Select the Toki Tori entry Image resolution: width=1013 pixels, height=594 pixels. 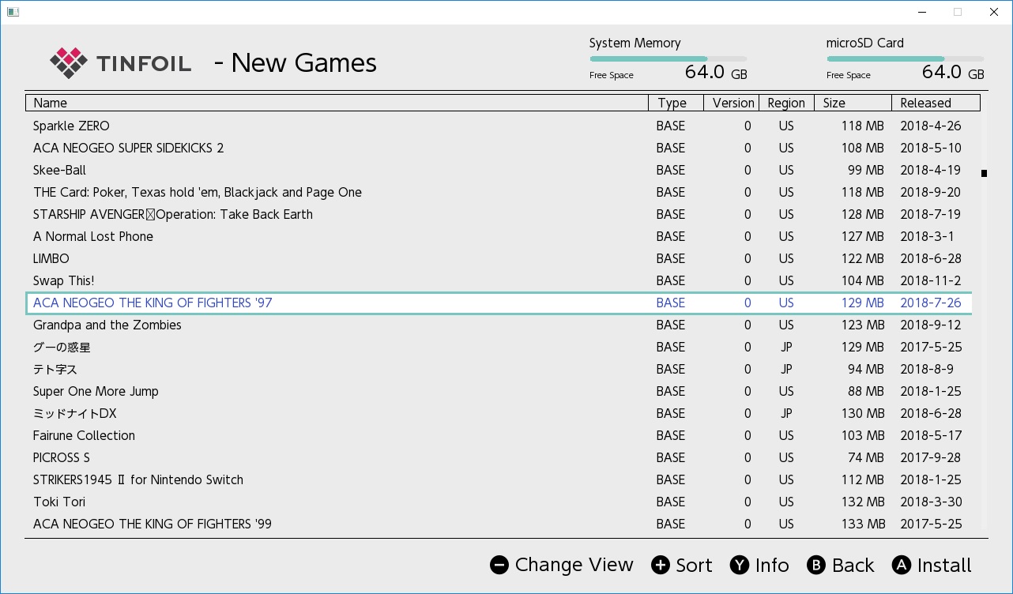click(x=499, y=502)
